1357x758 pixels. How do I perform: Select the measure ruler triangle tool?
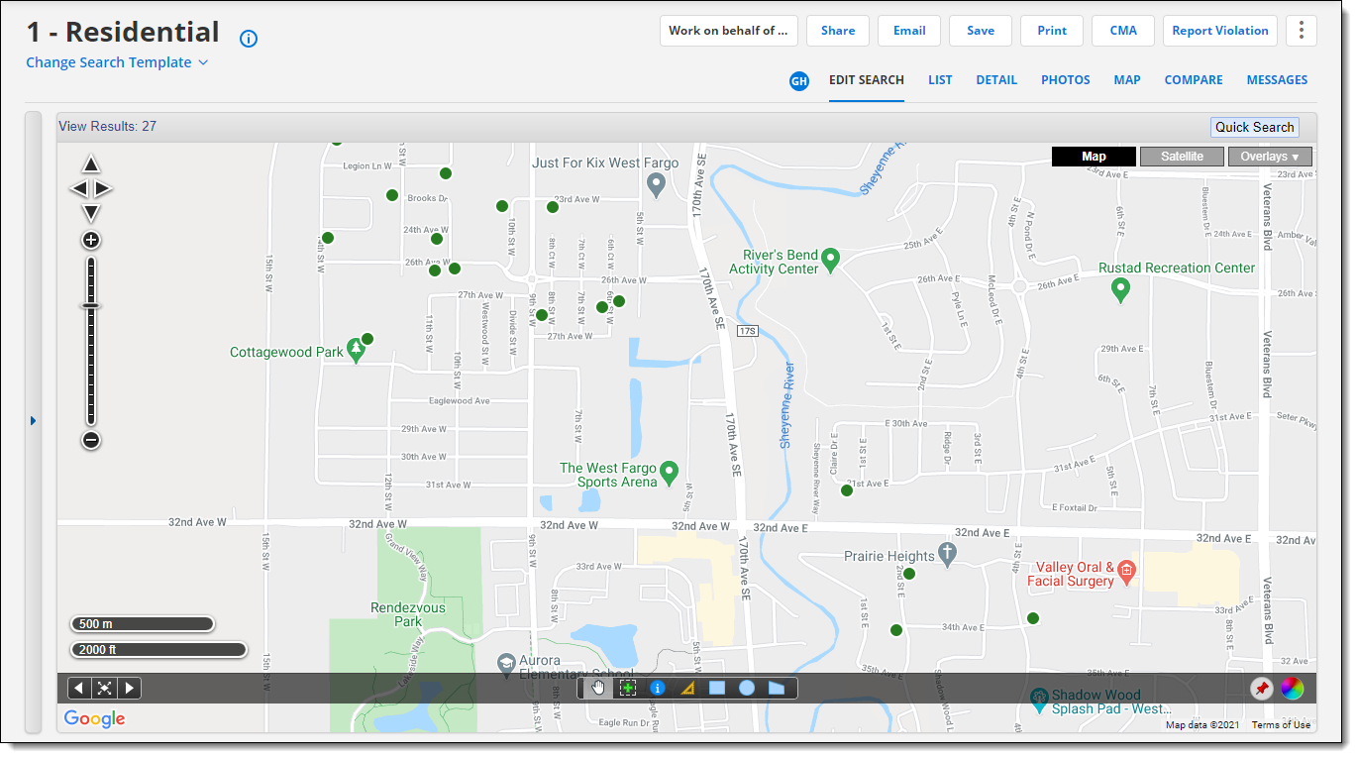pos(686,688)
